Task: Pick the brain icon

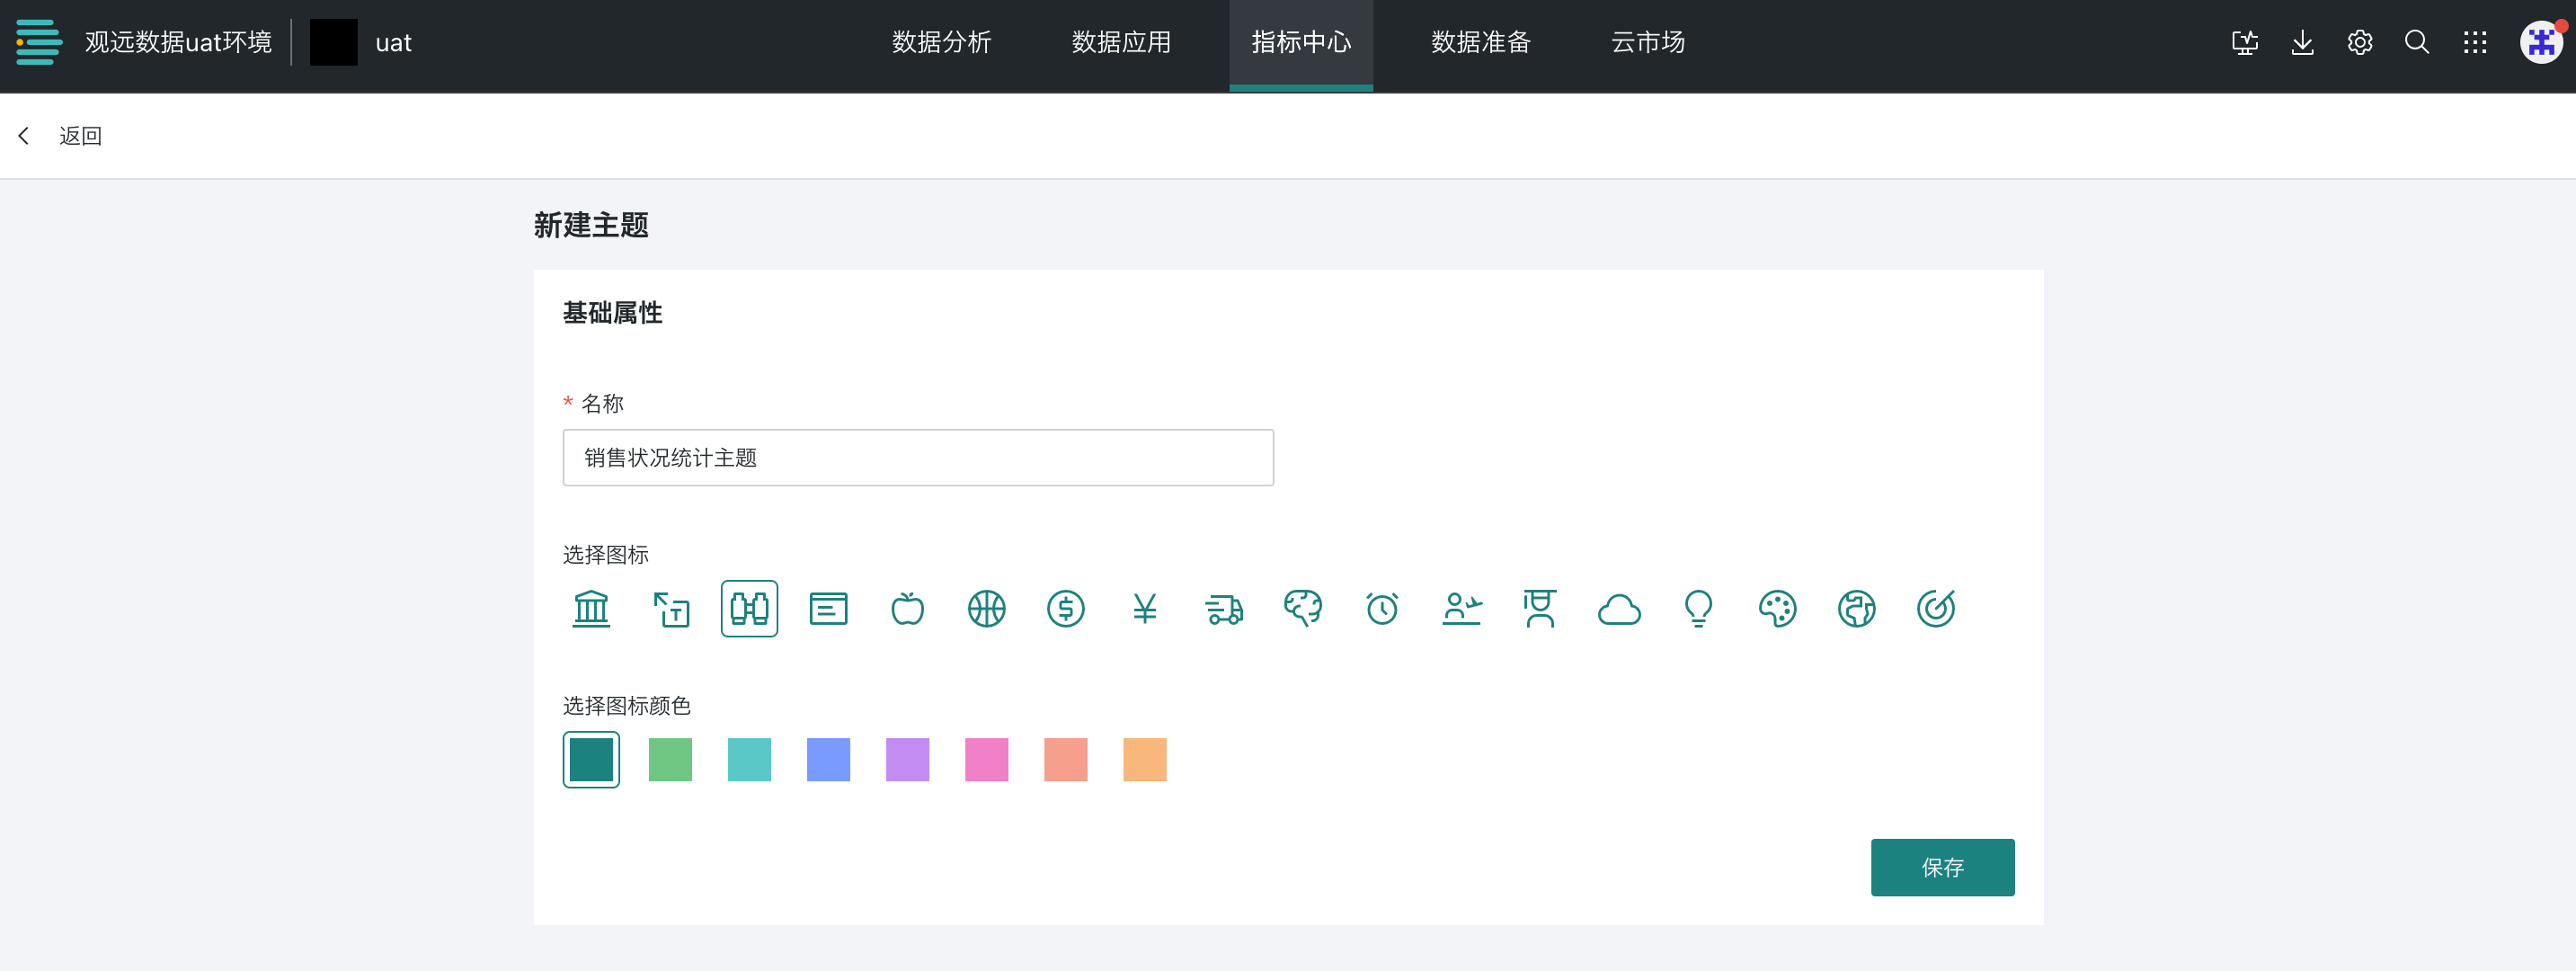Action: [1302, 608]
